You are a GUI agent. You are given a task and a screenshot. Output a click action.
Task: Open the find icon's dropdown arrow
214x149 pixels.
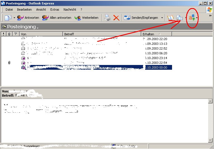[186, 18]
